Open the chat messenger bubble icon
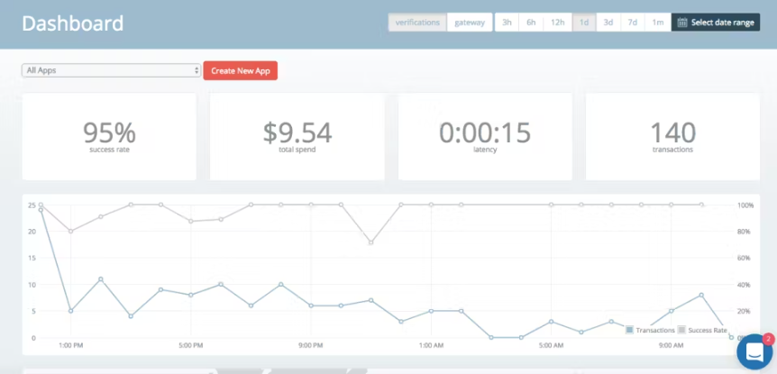777x374 pixels. 754,352
